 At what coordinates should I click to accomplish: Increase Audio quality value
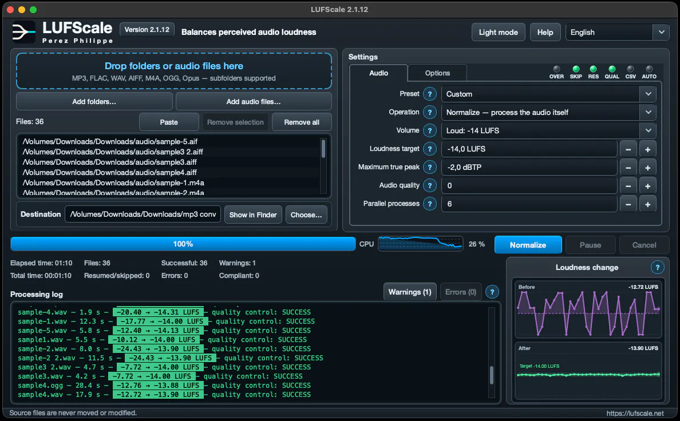pyautogui.click(x=647, y=185)
